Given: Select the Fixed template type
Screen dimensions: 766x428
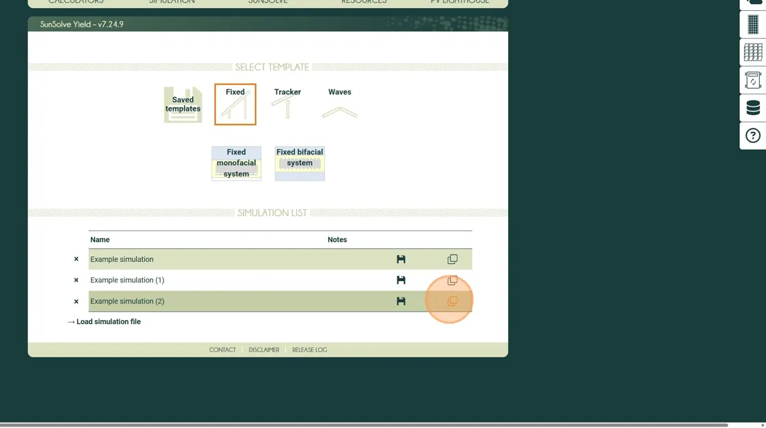Looking at the screenshot, I should [235, 105].
